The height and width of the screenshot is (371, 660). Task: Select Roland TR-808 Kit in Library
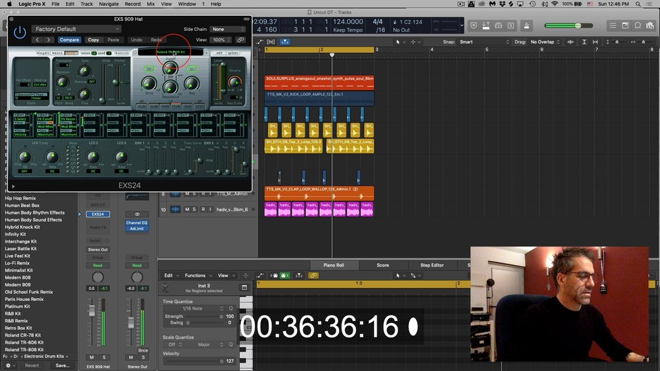click(24, 350)
